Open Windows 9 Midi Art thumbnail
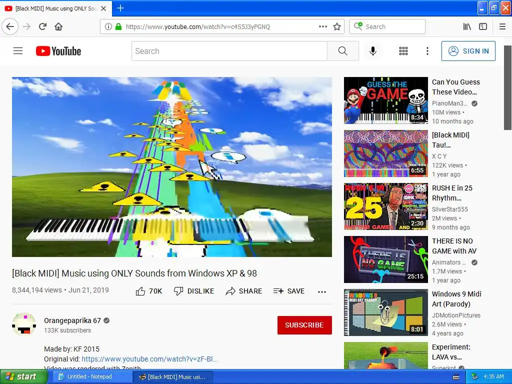 (x=385, y=312)
